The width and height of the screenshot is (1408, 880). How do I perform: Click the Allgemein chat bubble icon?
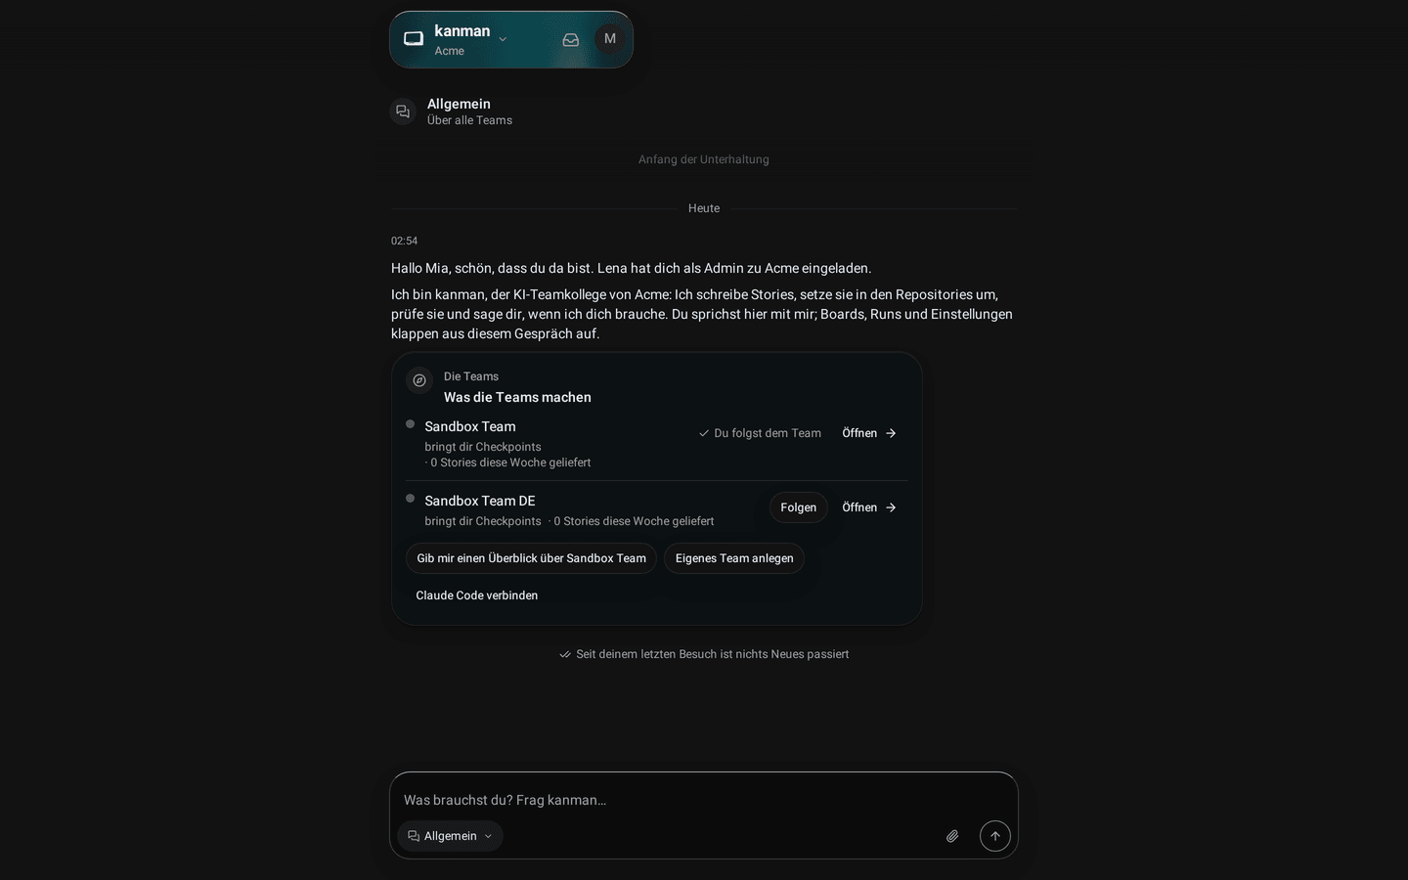tap(403, 111)
